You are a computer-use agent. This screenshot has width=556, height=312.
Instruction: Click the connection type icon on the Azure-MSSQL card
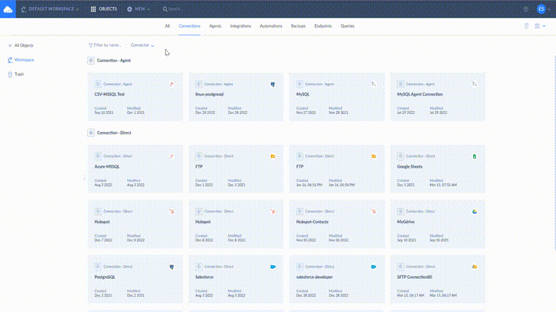click(x=98, y=156)
